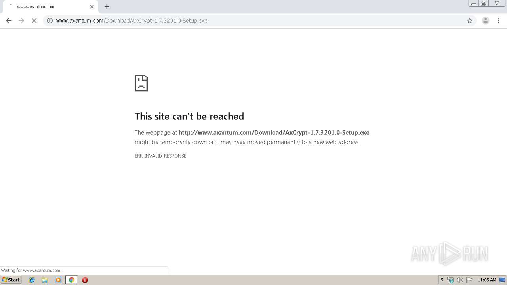The height and width of the screenshot is (285, 507).
Task: Click the bold AxCrypt setup URL text
Action: click(274, 133)
